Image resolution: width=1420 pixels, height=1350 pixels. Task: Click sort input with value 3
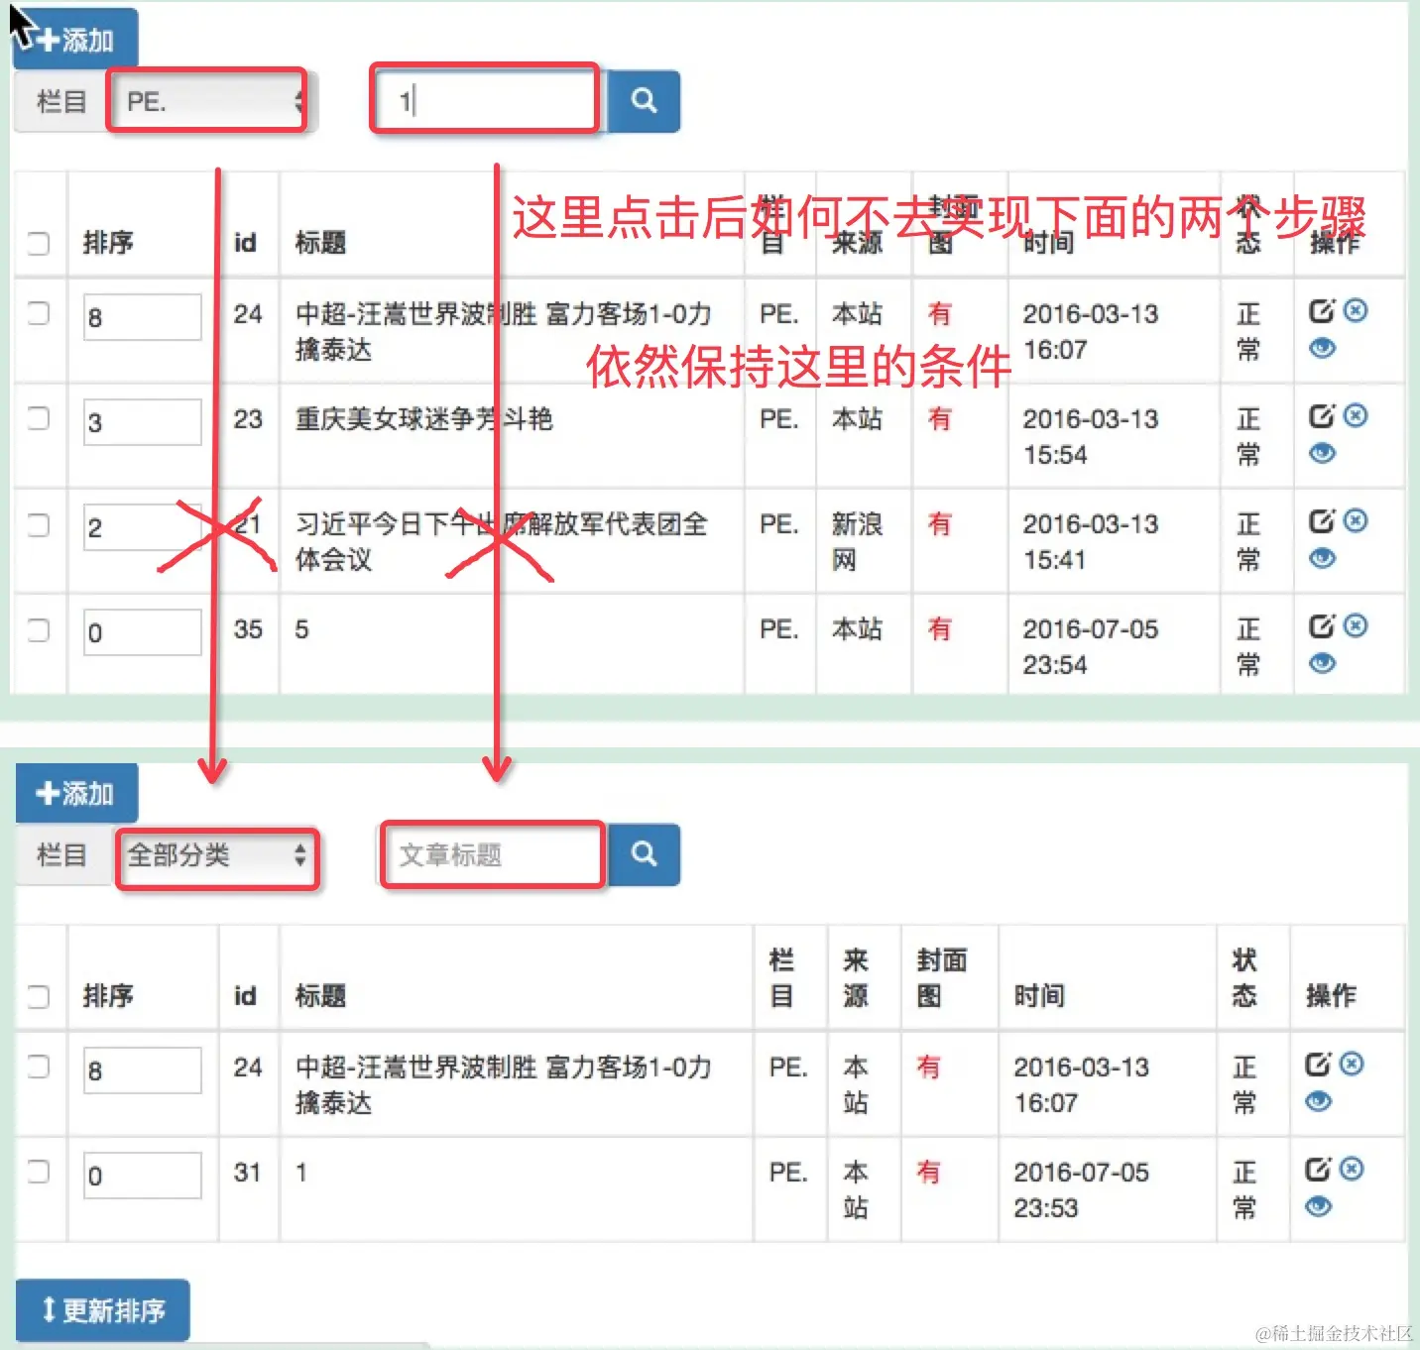143,422
